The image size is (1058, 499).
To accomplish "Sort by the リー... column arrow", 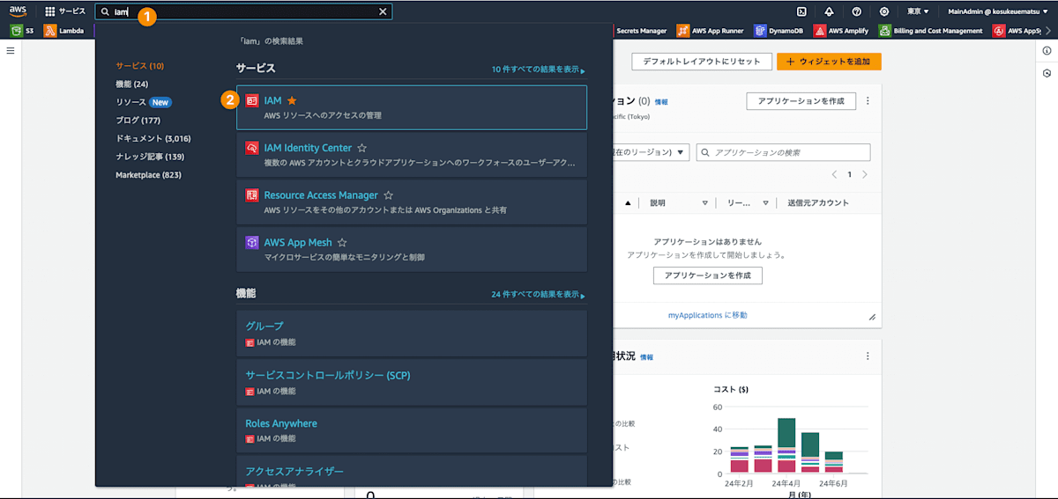I will coord(766,202).
